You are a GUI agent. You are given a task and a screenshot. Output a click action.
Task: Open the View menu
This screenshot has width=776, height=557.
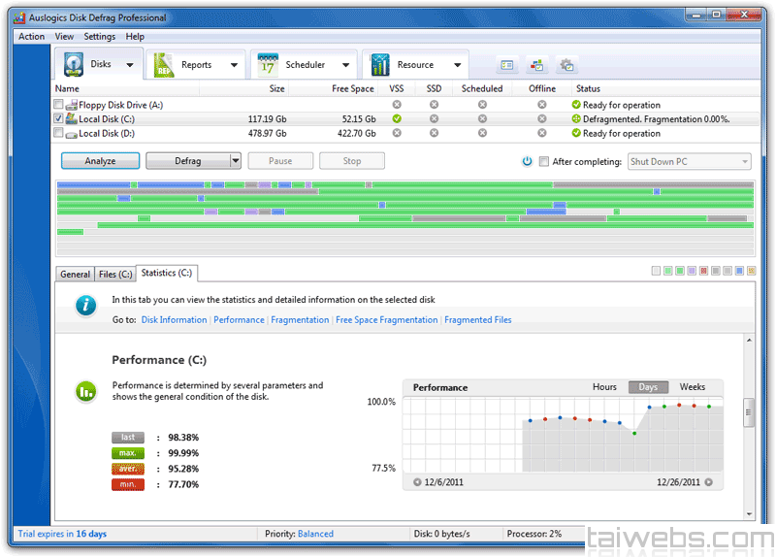tap(64, 37)
